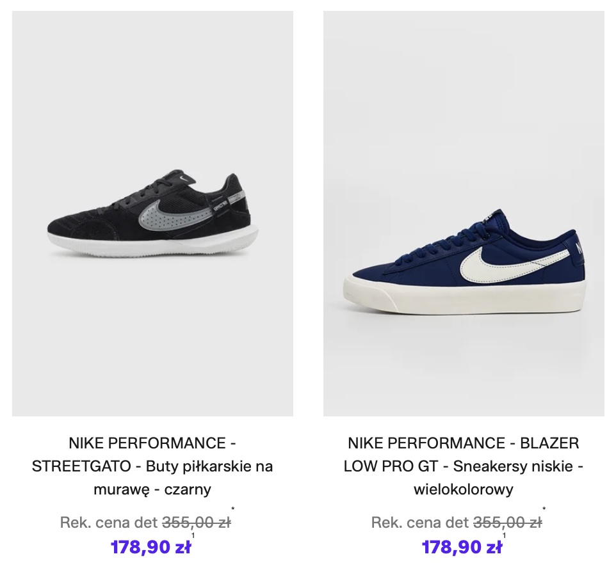Viewport: 616px width, 577px height.
Task: Click the laces of the black Streetgato shoe
Action: [172, 189]
